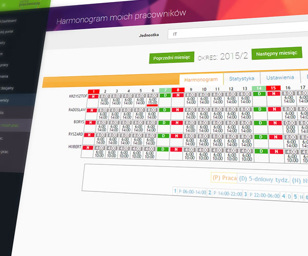Open Dashboard in the sidebar

[x=8, y=21]
